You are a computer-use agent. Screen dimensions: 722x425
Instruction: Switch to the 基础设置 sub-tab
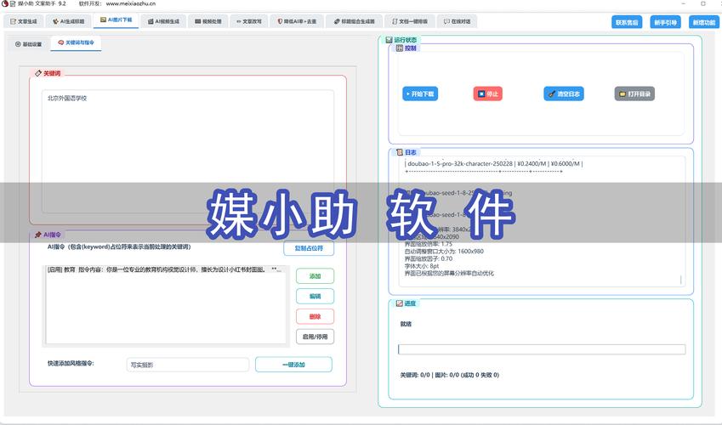coord(29,44)
